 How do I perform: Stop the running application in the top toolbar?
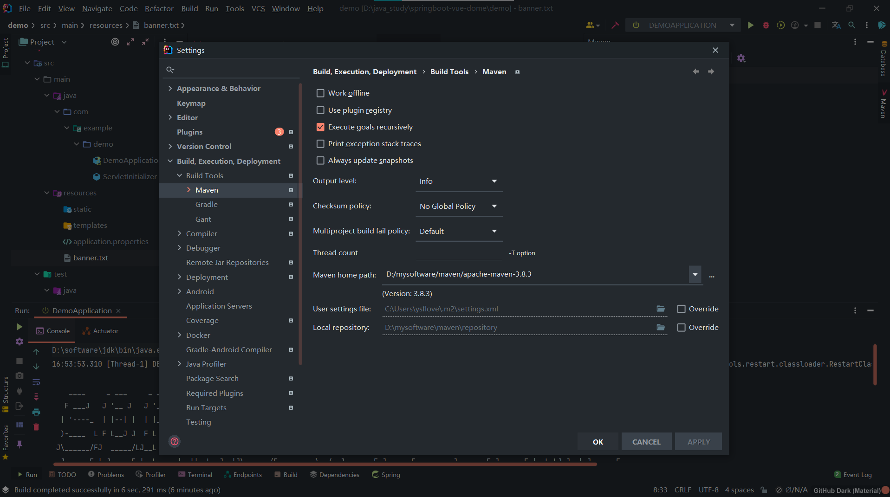(818, 25)
